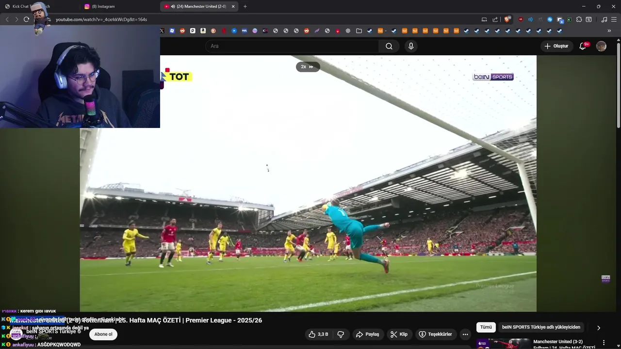Open the Shazam extension icon

click(550, 19)
